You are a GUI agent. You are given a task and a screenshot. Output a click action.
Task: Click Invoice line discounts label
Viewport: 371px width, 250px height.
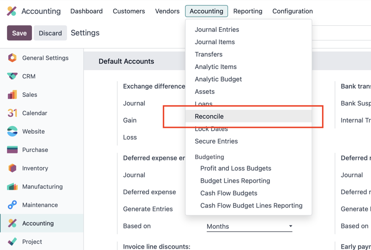click(156, 247)
